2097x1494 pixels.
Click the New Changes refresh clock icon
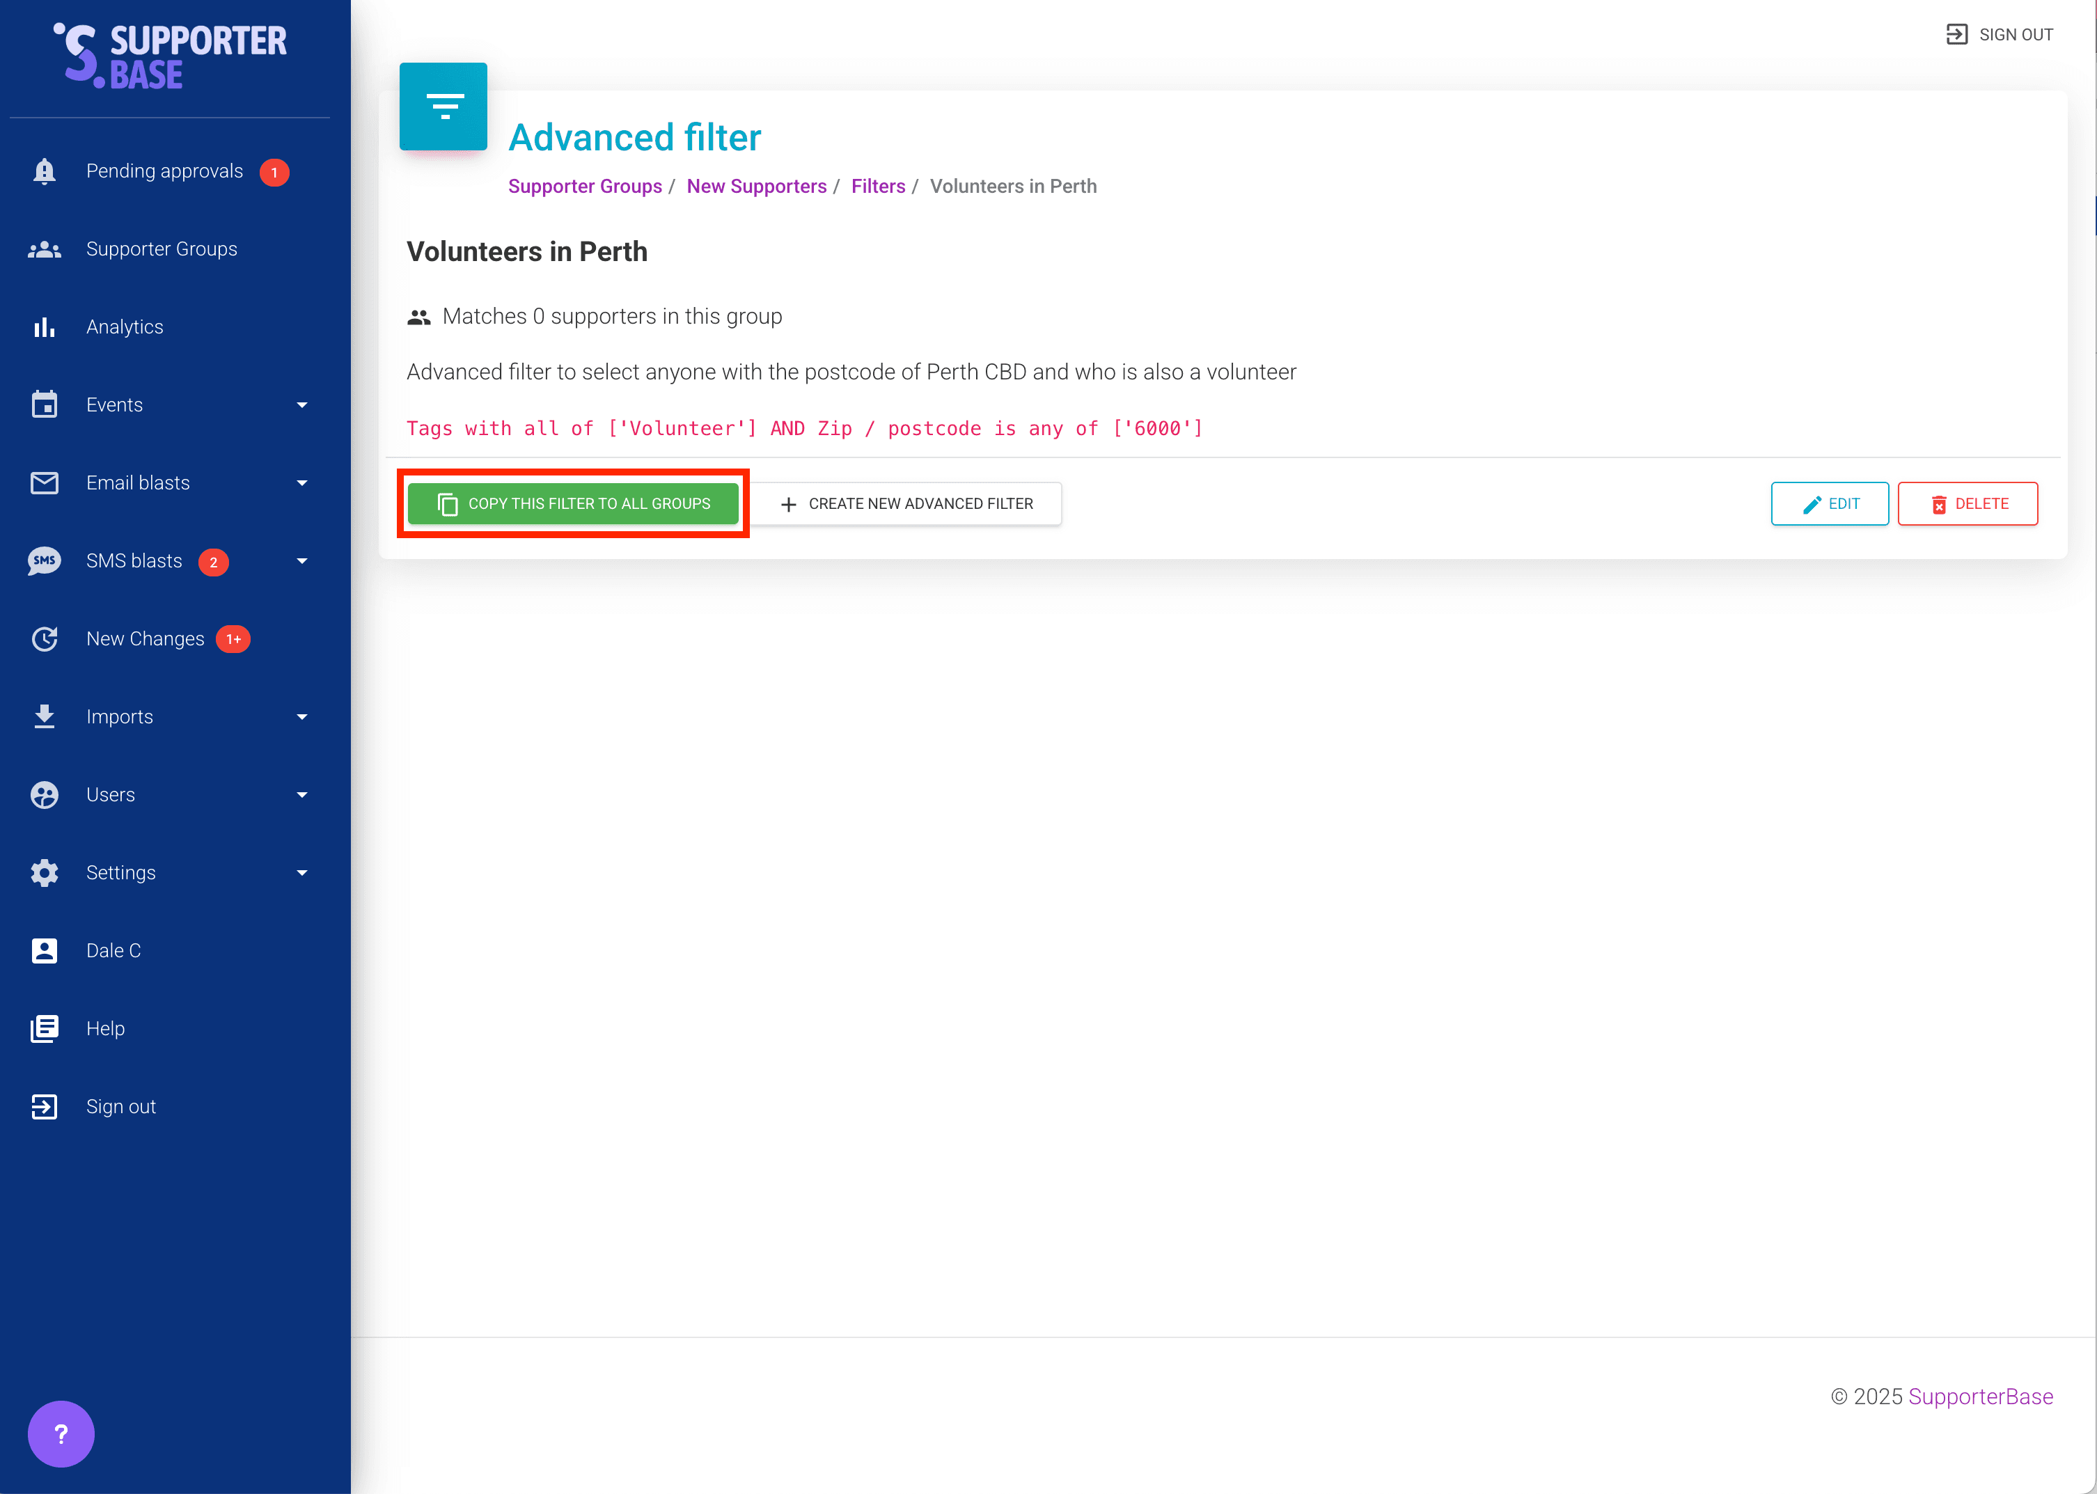click(44, 638)
